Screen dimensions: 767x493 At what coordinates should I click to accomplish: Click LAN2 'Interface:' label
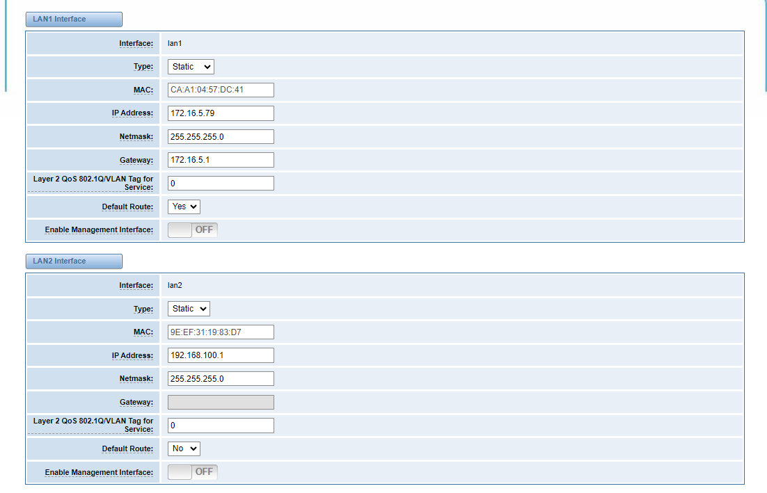click(136, 285)
